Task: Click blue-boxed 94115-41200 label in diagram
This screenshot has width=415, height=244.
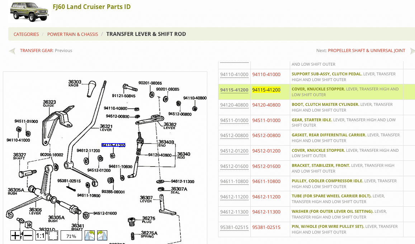Action: tap(113, 145)
